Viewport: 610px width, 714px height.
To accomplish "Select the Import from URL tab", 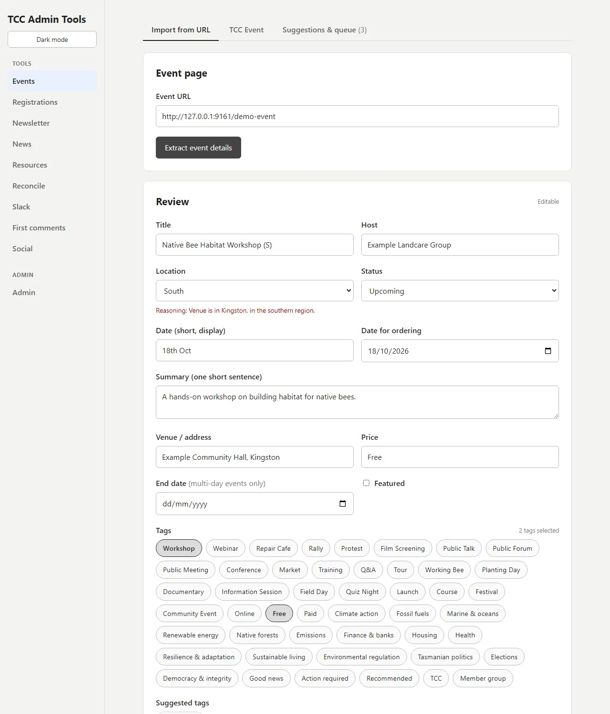I will 181,30.
